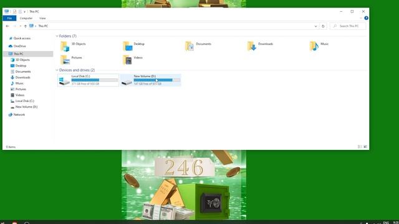
Task: Open the Recent locations dropdown arrow
Action: (x=21, y=26)
